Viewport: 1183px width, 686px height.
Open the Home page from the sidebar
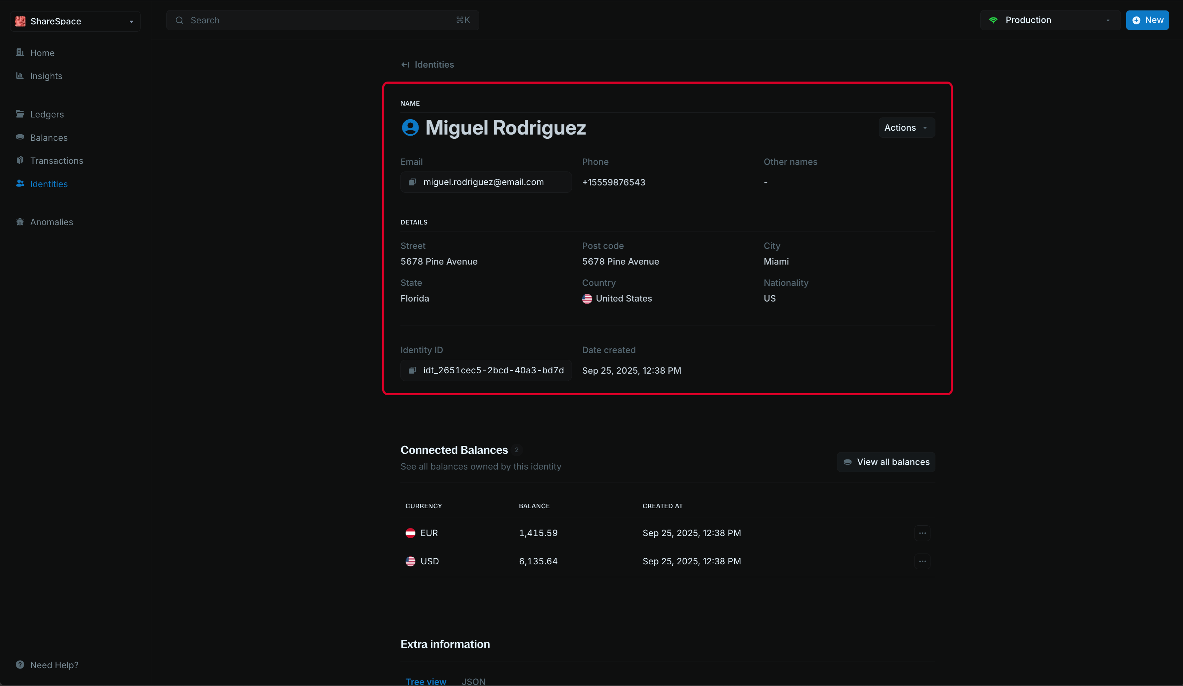click(20, 53)
